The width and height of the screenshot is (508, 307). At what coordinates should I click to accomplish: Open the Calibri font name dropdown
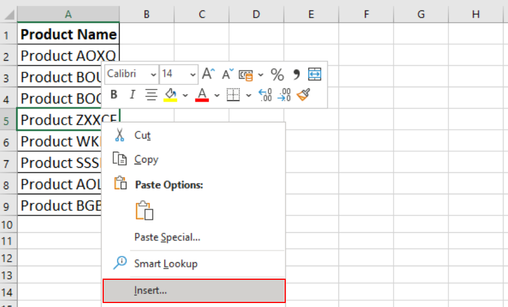tap(154, 75)
